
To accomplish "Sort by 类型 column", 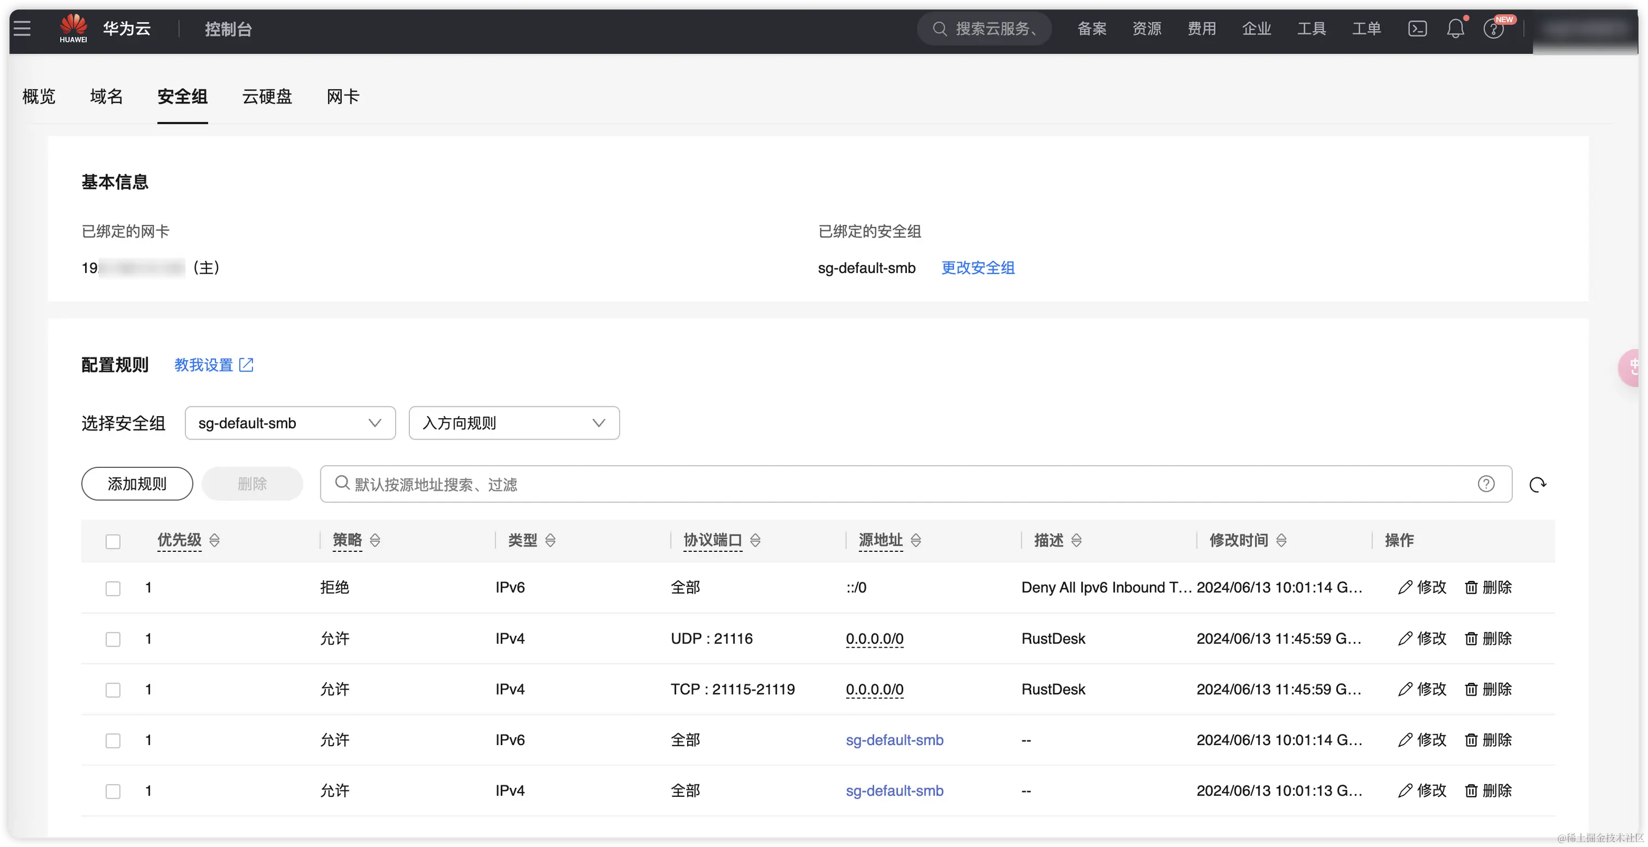I will (550, 540).
